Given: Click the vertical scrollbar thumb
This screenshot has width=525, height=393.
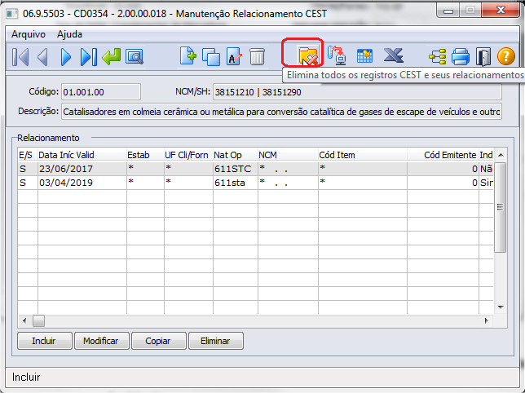Looking at the screenshot, I should [x=501, y=207].
